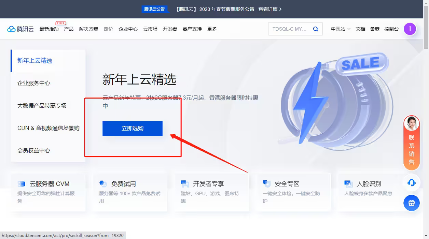This screenshot has width=429, height=239.
Task: Click the search magnifier icon
Action: click(x=316, y=29)
